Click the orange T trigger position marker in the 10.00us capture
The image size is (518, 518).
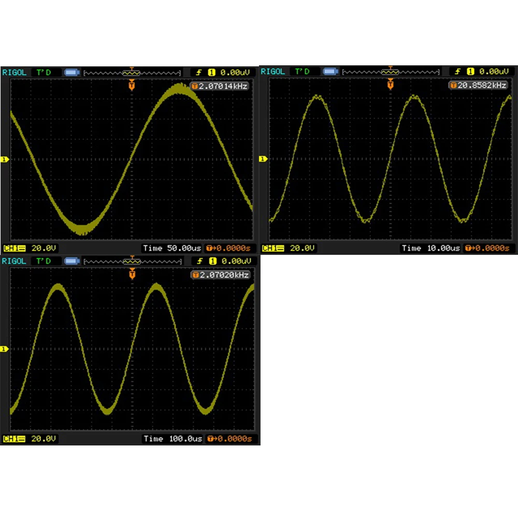pos(391,84)
